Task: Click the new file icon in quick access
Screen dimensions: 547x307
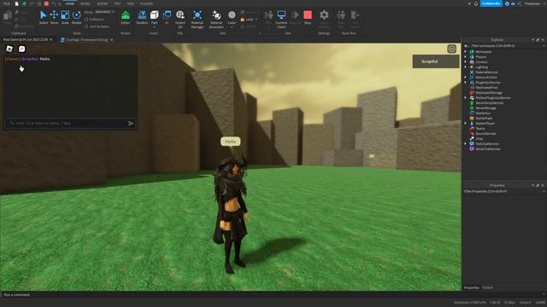Action: coord(16,3)
